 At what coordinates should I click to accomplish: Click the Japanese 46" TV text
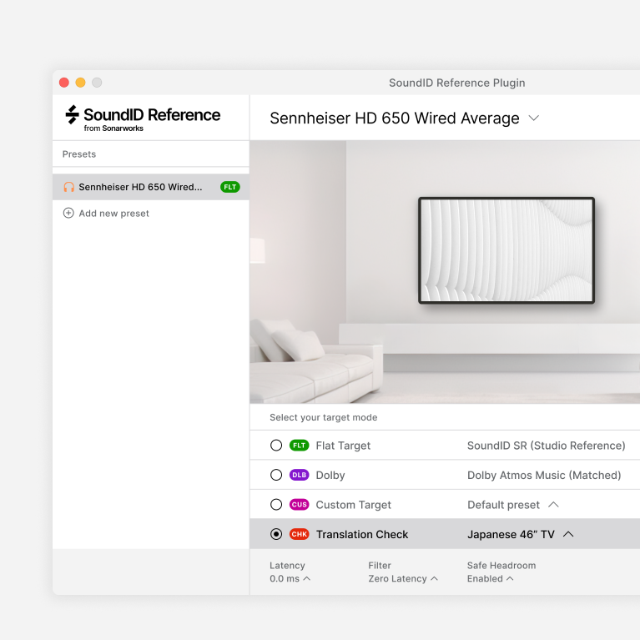click(x=511, y=535)
